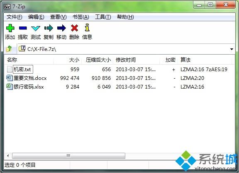Open the 书签(A) menu
The height and width of the screenshot is (173, 239).
tap(80, 17)
